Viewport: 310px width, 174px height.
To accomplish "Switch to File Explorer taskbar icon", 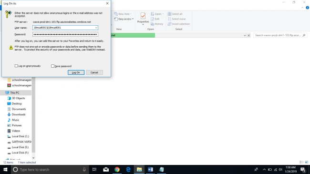I will pyautogui.click(x=139, y=169).
